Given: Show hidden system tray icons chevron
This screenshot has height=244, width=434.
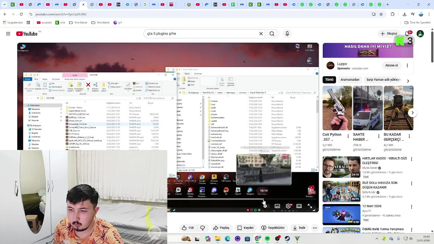Looking at the screenshot, I should pyautogui.click(x=376, y=239).
